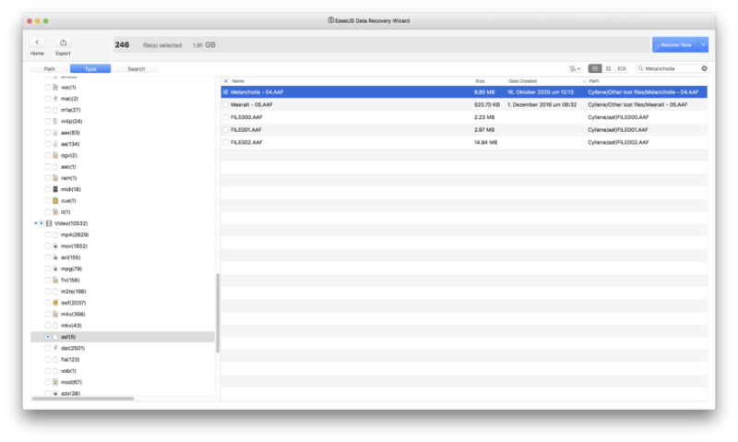Click the cue(1) file icon
Screen dimensions: 738x442
tap(55, 200)
